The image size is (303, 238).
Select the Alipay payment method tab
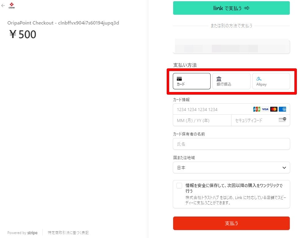[271, 81]
